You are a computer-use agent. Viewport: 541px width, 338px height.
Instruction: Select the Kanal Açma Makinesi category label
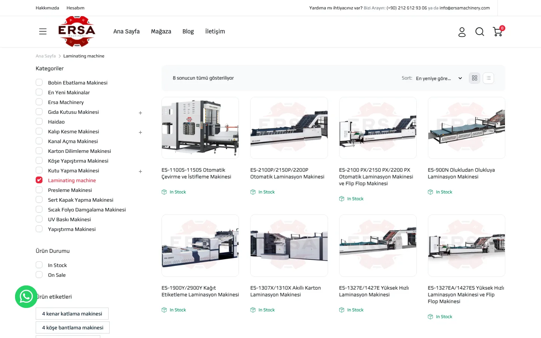tap(73, 141)
